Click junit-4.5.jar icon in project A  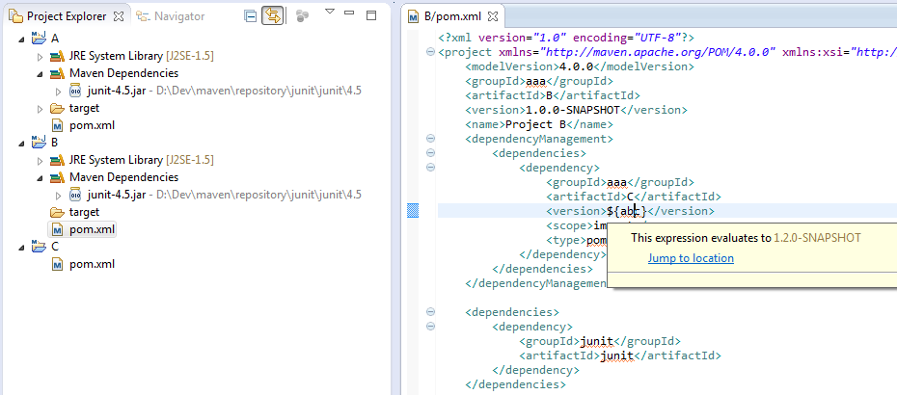point(75,91)
